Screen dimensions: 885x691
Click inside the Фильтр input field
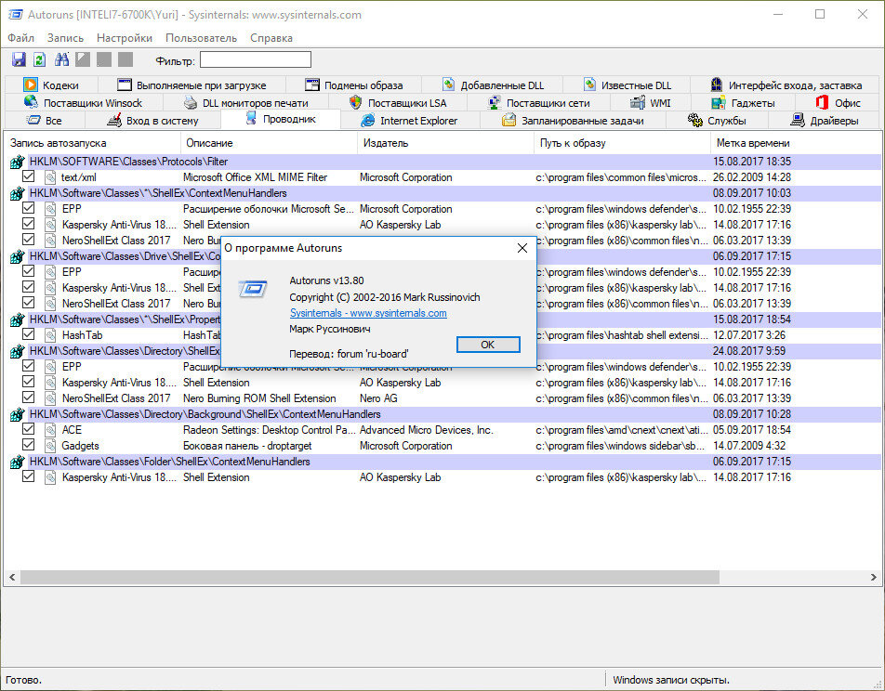pyautogui.click(x=256, y=59)
